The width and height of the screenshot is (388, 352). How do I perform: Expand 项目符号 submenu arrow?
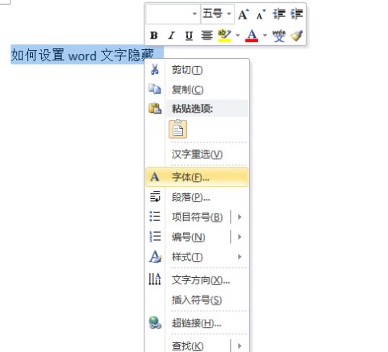point(240,217)
